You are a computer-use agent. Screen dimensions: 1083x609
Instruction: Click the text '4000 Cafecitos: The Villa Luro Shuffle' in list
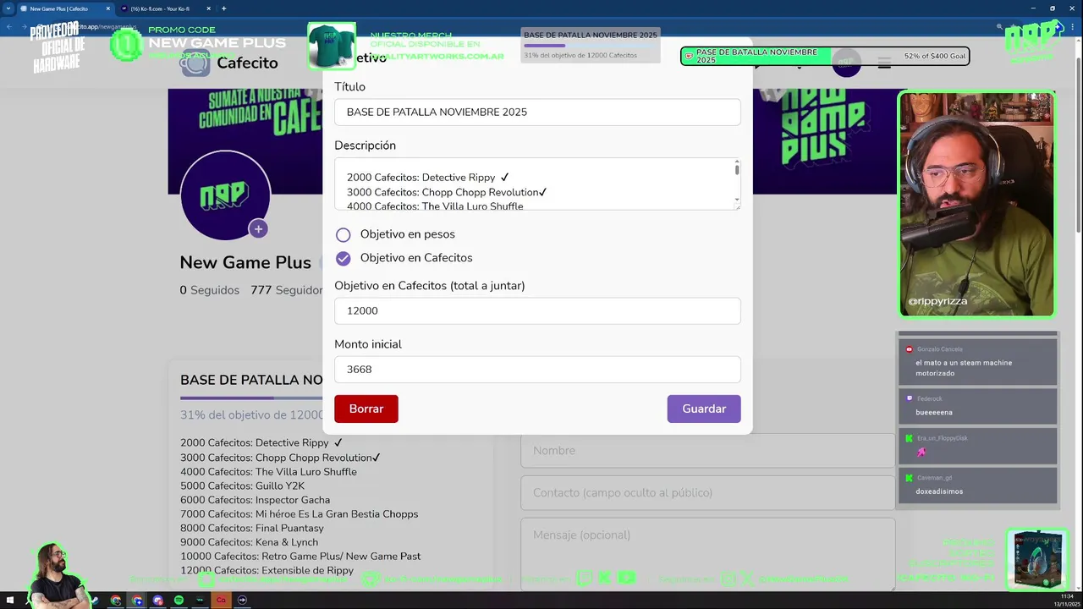click(268, 472)
